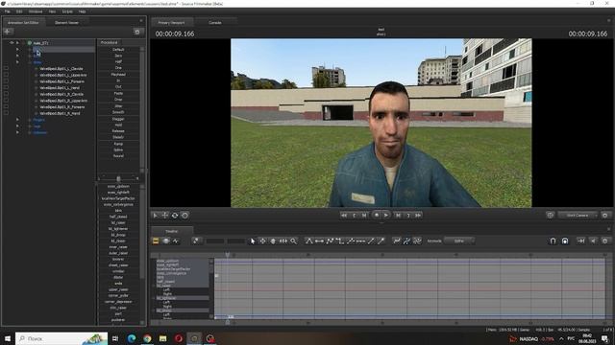The image size is (615, 345).
Task: Click the Smooth procedural preset
Action: pos(118,112)
